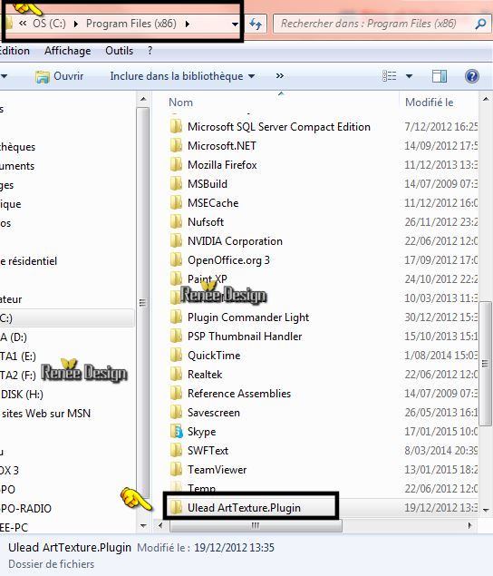This screenshot has height=576, width=493.
Task: Select the Microsoft.NET folder icon
Action: [x=176, y=146]
